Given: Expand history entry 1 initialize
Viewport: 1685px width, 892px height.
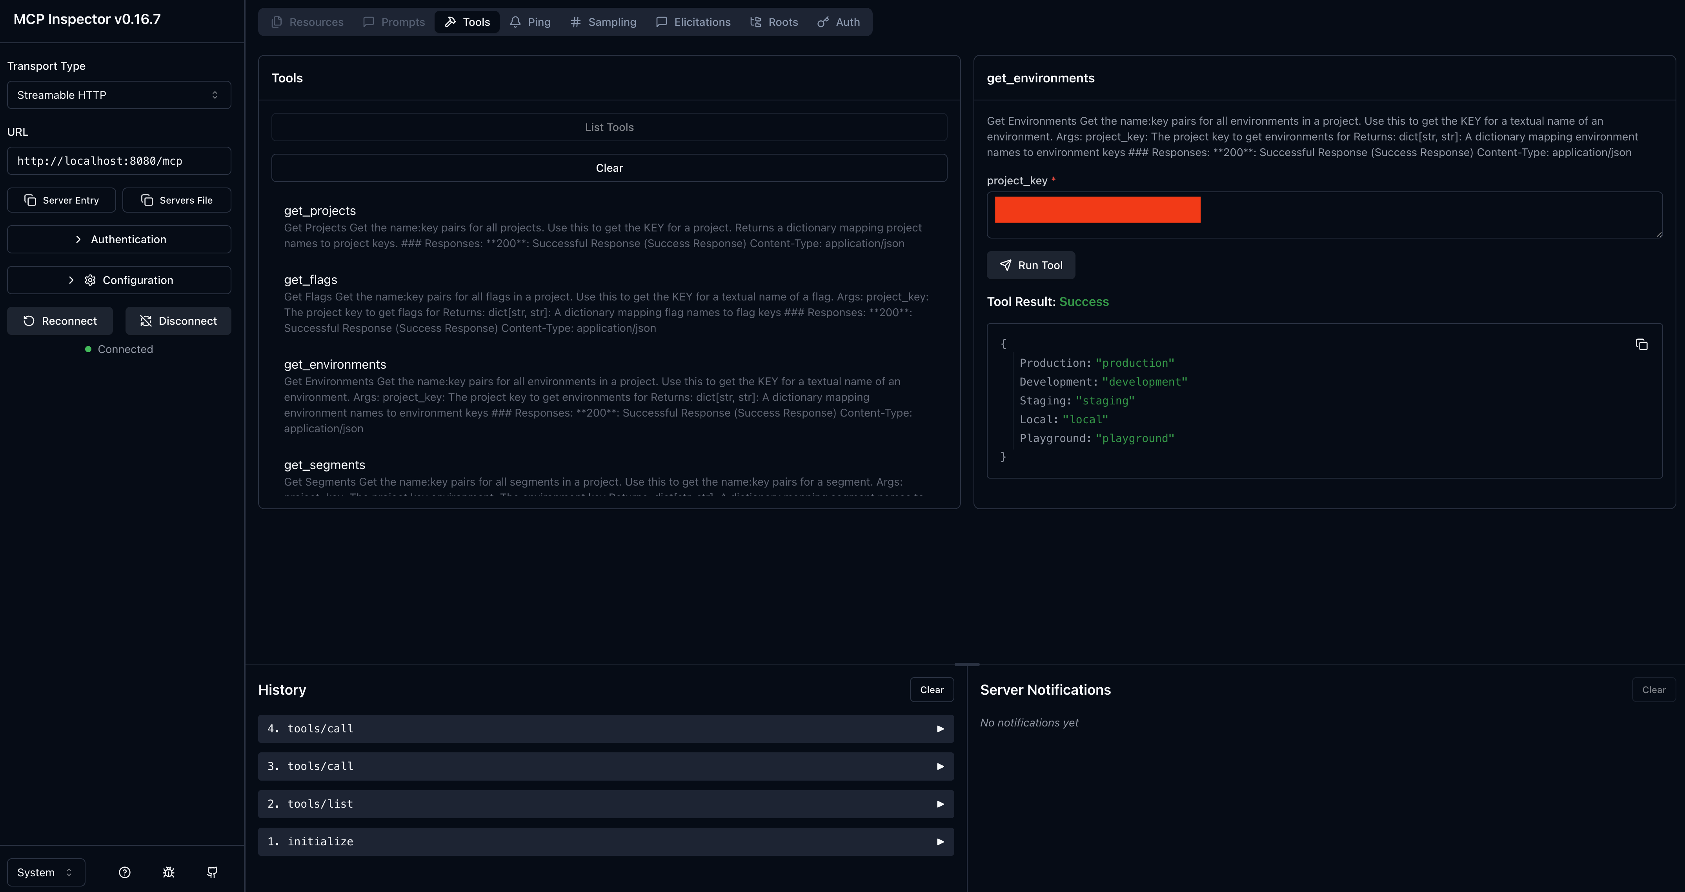Looking at the screenshot, I should click(x=606, y=842).
